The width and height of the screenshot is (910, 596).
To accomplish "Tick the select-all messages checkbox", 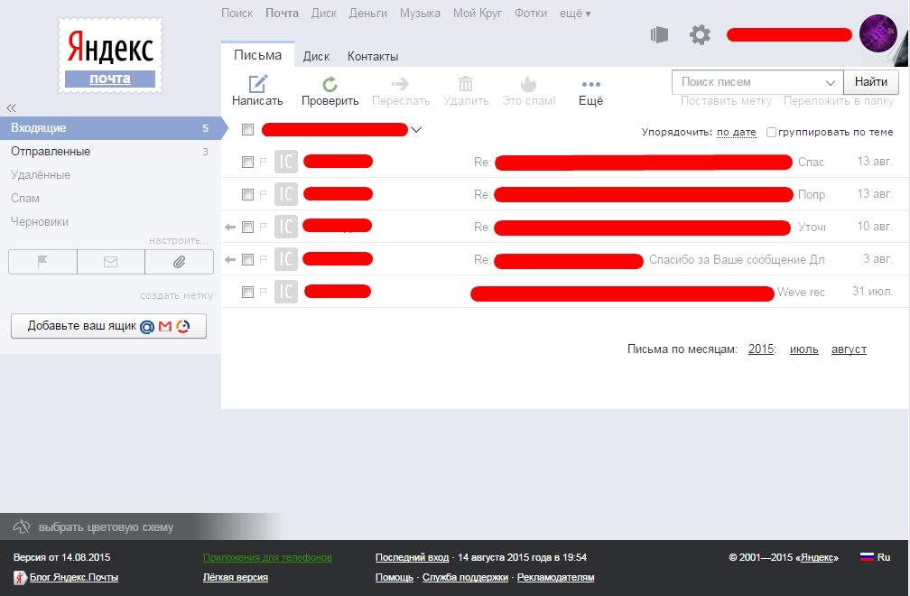I will [247, 130].
